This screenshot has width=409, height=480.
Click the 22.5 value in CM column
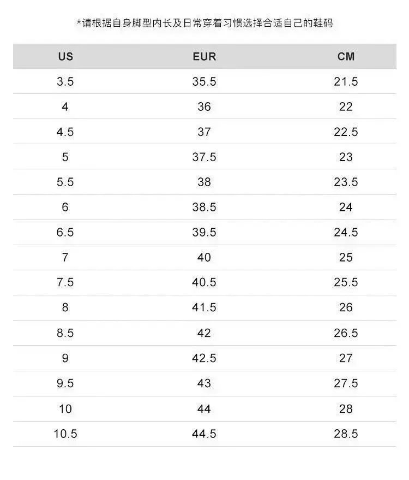346,132
